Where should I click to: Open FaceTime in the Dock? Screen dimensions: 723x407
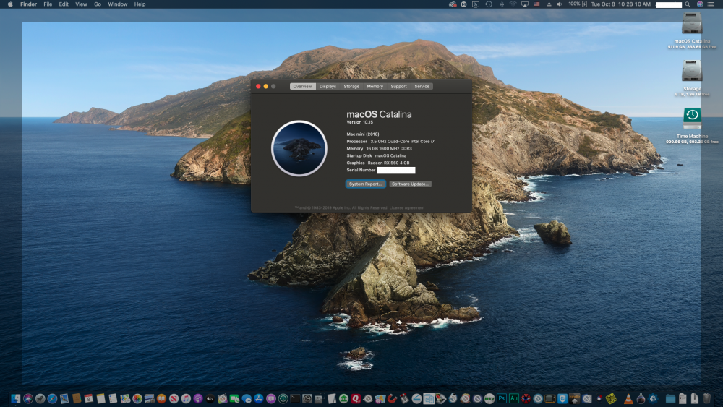click(x=235, y=399)
